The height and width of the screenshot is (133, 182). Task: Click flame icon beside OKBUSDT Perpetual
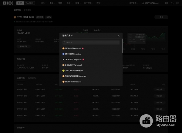pos(83,59)
